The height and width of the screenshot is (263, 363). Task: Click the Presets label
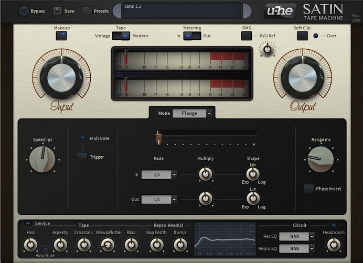(101, 11)
